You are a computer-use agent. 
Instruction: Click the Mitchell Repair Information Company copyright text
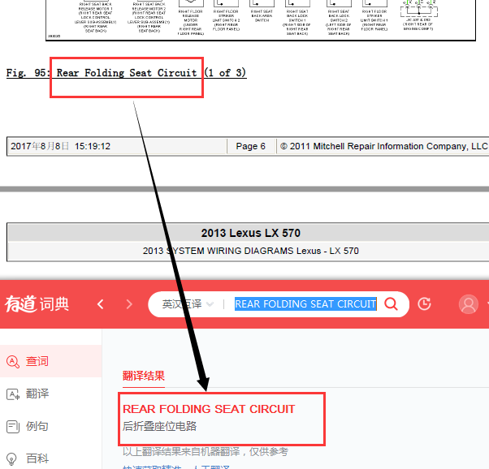coord(384,146)
